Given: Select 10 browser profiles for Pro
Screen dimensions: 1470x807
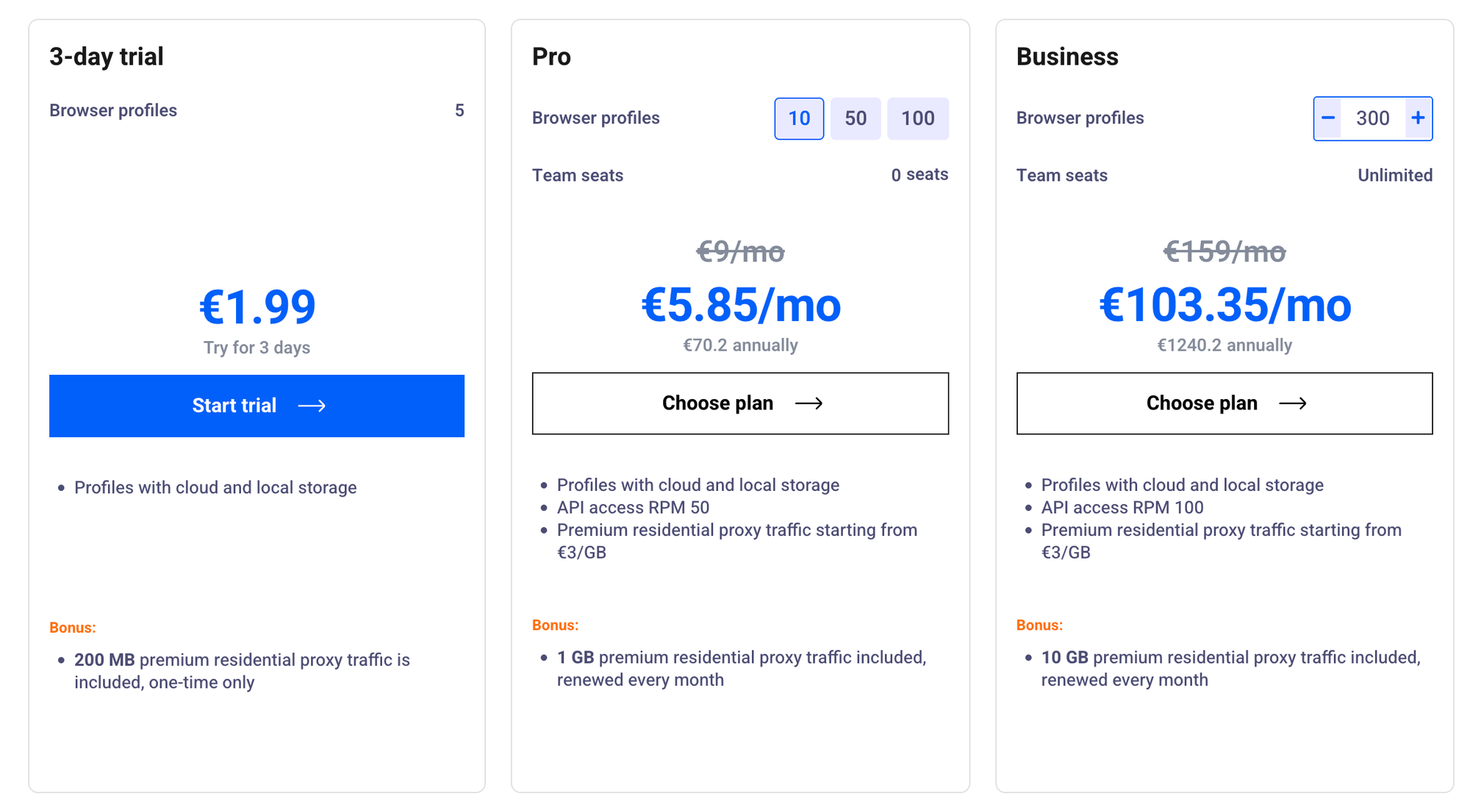Looking at the screenshot, I should click(x=799, y=118).
